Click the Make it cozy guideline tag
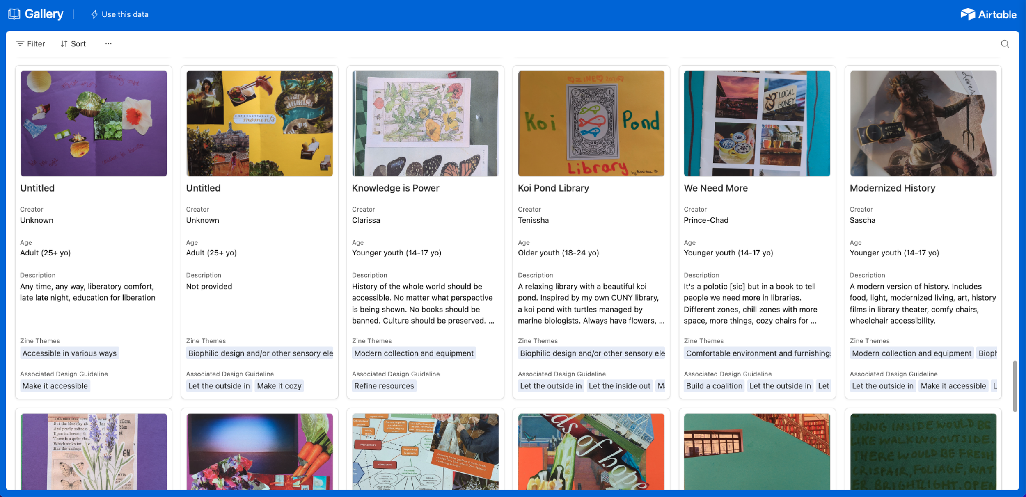This screenshot has width=1026, height=497. coord(279,386)
